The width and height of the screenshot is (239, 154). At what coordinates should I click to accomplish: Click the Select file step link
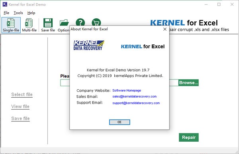pos(22,94)
